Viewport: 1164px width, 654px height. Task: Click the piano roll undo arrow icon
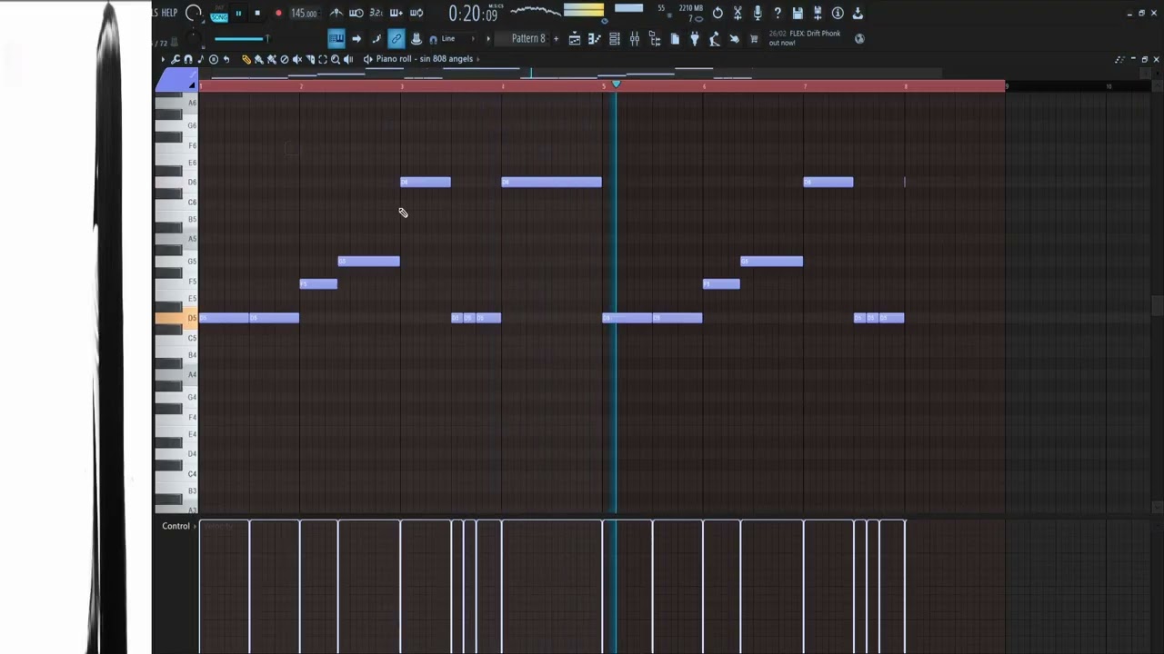[x=226, y=59]
